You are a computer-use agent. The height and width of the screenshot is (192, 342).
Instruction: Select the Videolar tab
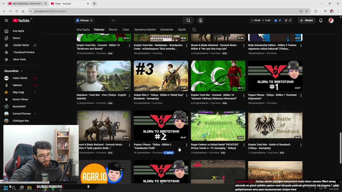coord(99,30)
